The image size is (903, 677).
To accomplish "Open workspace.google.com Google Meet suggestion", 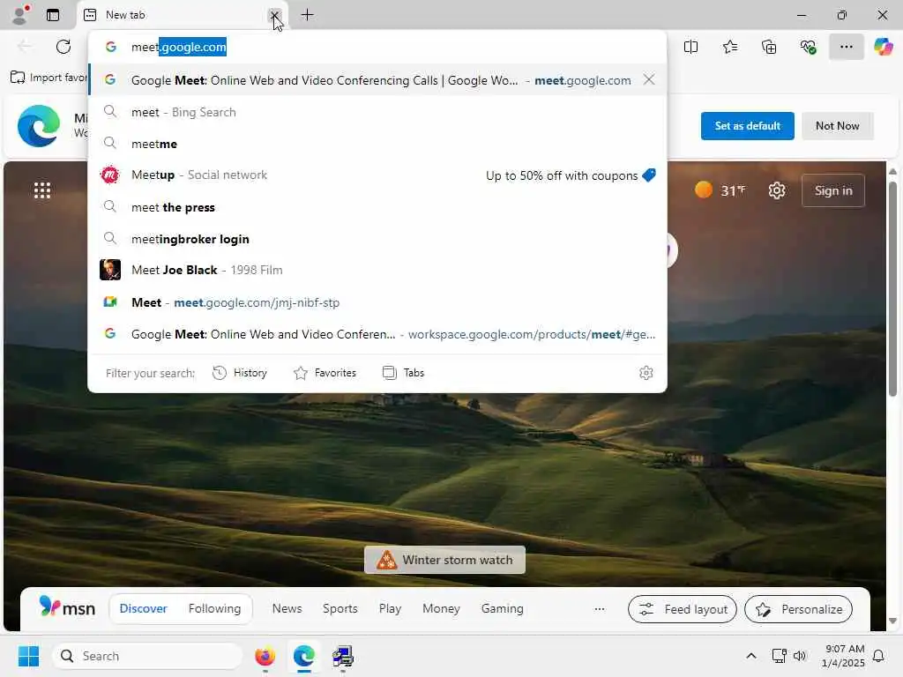I will point(377,334).
